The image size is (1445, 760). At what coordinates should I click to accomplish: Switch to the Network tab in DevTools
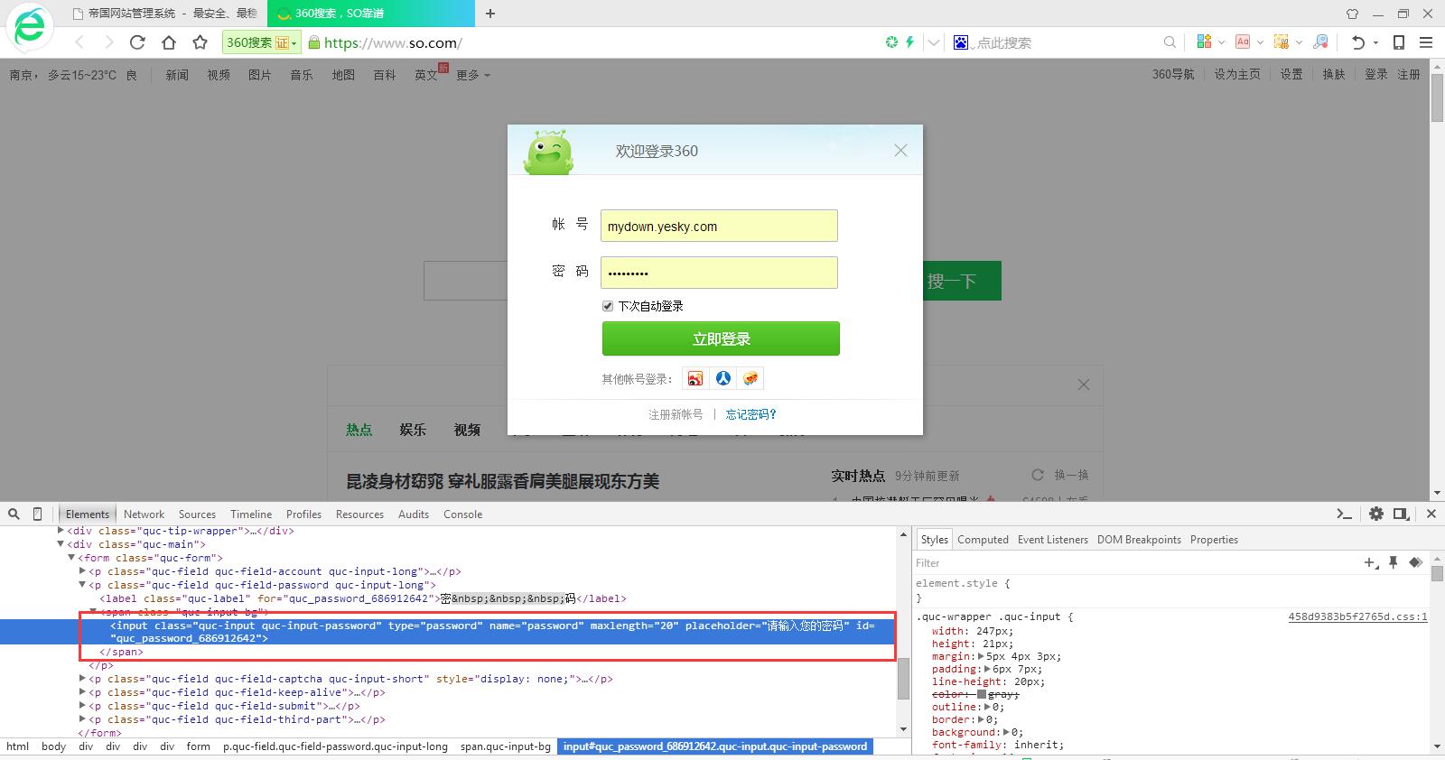coord(144,514)
